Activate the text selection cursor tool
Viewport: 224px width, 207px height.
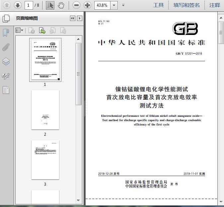click(x=50, y=5)
